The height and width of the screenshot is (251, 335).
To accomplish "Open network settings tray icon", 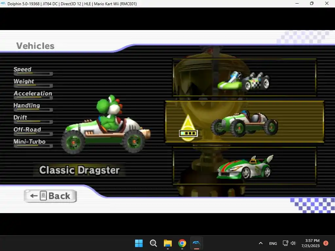I will coord(285,243).
